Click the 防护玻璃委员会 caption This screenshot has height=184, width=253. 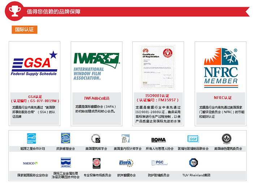coord(159,175)
